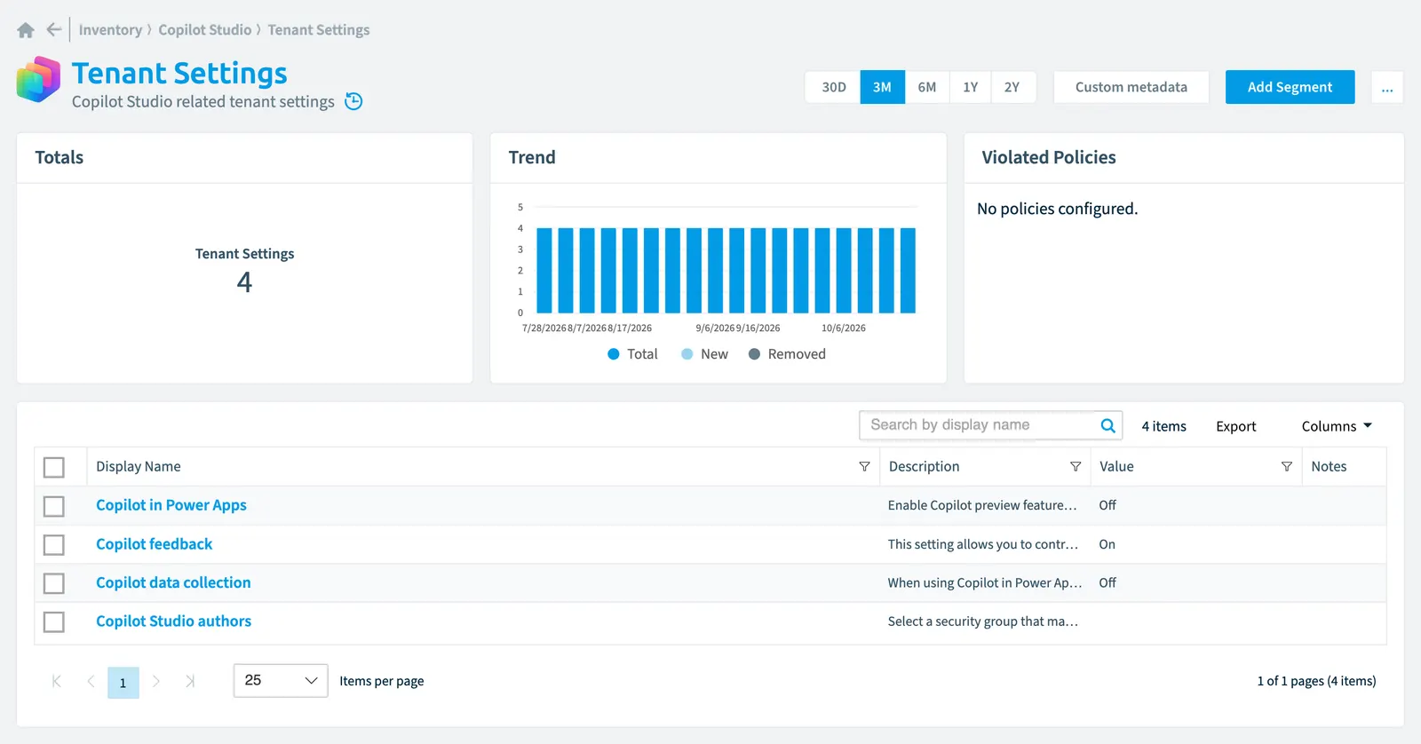
Task: Go to first page pager icon
Action: tap(57, 681)
